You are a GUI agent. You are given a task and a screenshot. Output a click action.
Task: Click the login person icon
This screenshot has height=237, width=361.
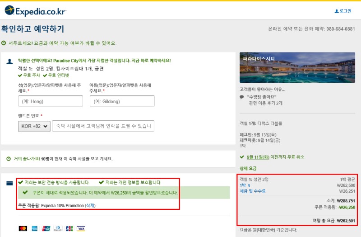click(337, 11)
